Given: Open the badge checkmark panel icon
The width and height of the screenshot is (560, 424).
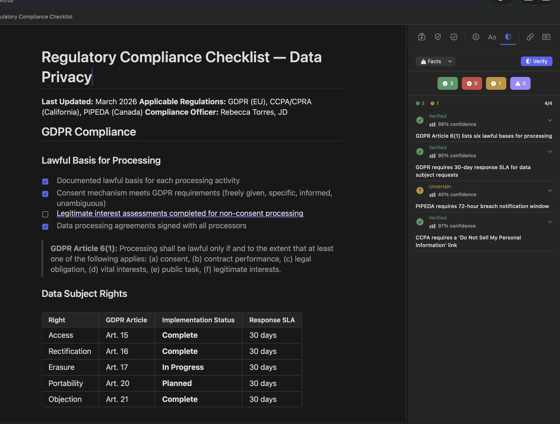Looking at the screenshot, I should click(x=454, y=37).
